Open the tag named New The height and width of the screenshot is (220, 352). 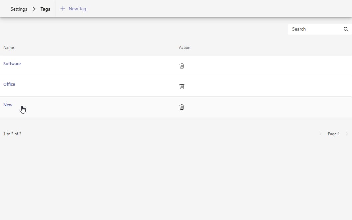tap(8, 105)
